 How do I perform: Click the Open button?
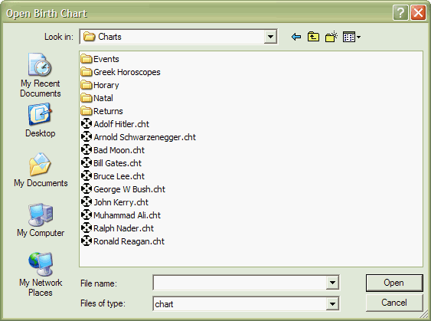tap(394, 283)
